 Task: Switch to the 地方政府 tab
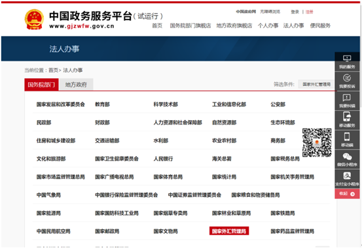(x=76, y=85)
